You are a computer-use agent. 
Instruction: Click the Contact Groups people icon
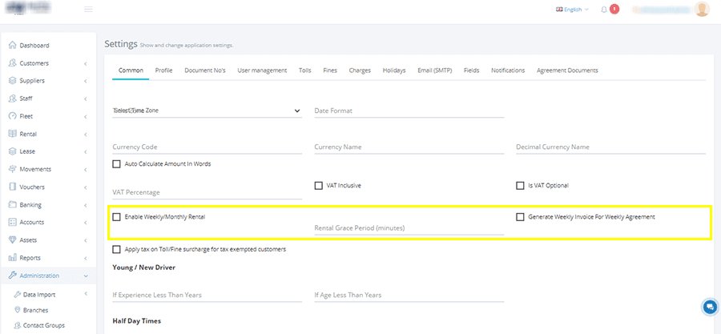coord(18,325)
